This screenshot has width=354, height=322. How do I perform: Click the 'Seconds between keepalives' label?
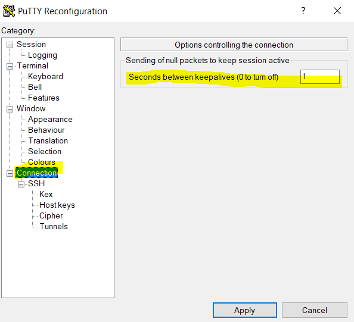(x=203, y=77)
